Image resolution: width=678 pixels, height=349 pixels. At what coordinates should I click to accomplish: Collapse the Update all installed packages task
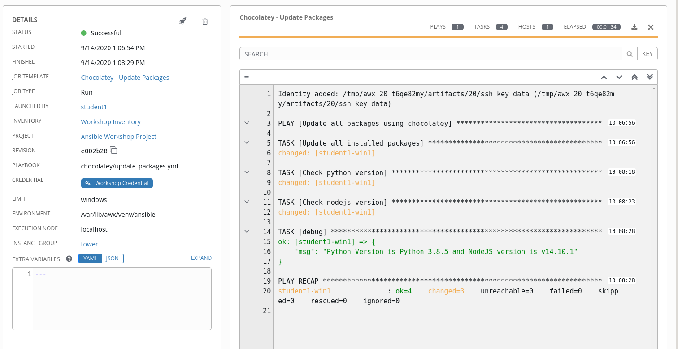click(247, 142)
